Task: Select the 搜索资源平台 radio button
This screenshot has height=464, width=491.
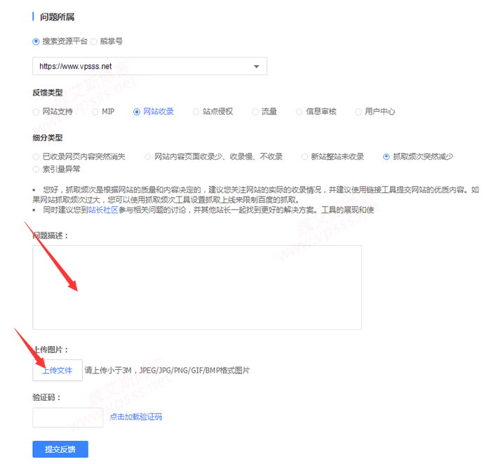Action: [x=36, y=41]
